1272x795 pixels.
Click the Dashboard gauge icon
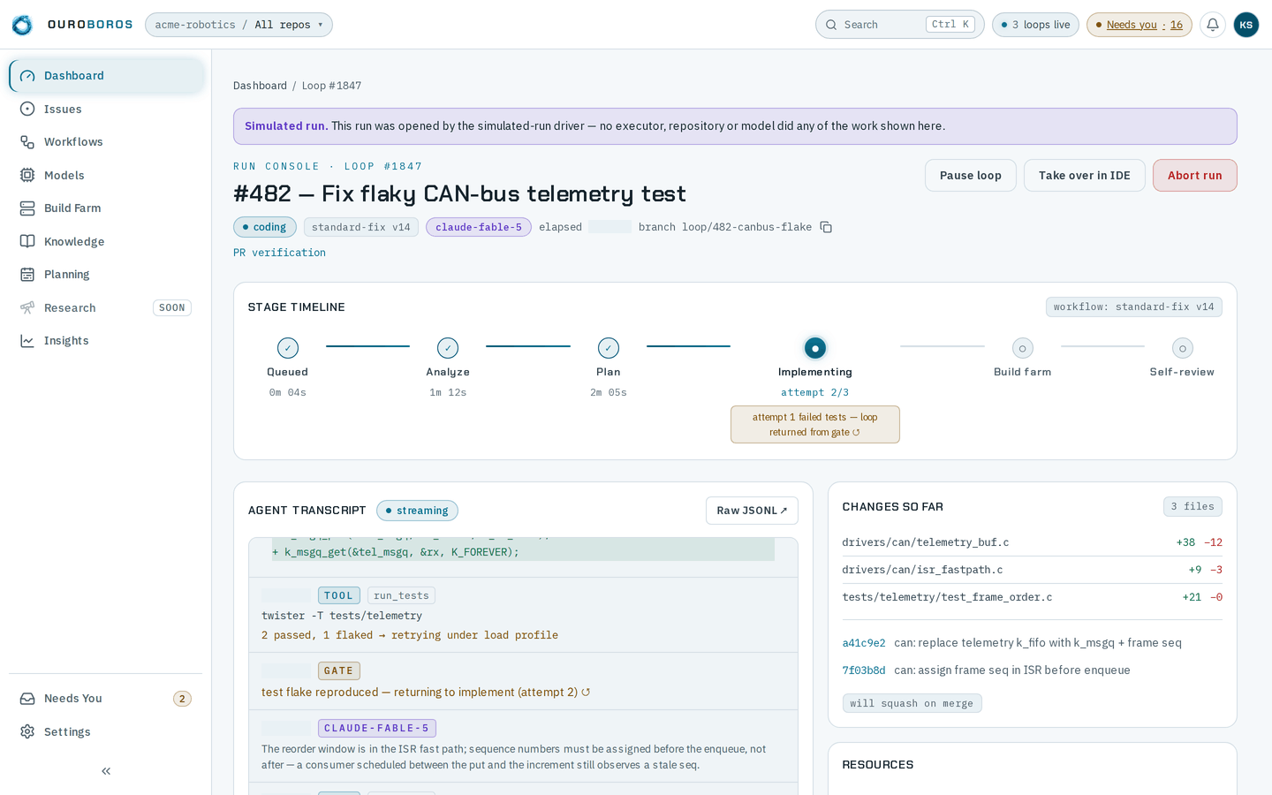coord(27,76)
